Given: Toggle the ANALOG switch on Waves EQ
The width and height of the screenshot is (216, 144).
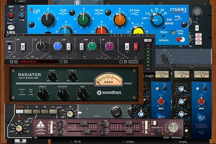Looking at the screenshot, I should pyautogui.click(x=9, y=46).
